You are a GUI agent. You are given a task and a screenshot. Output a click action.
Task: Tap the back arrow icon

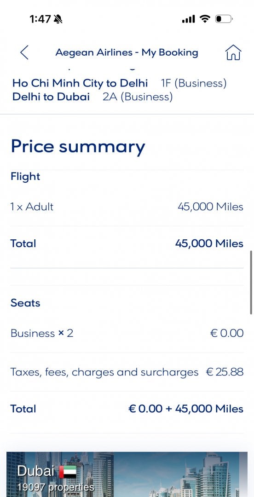point(25,52)
